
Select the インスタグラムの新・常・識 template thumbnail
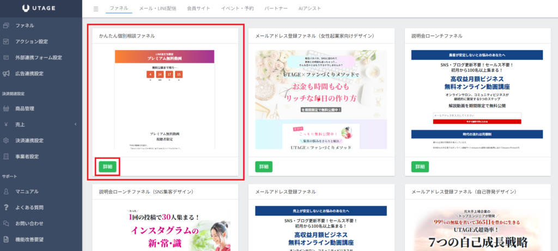pos(165,229)
